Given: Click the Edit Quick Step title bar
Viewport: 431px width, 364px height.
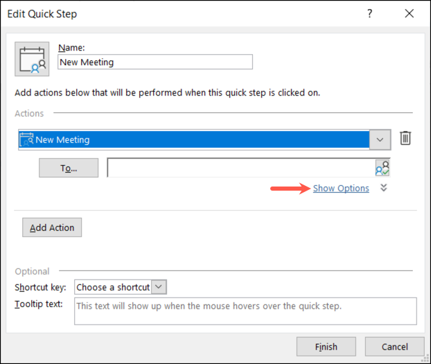Looking at the screenshot, I should tap(173, 15).
